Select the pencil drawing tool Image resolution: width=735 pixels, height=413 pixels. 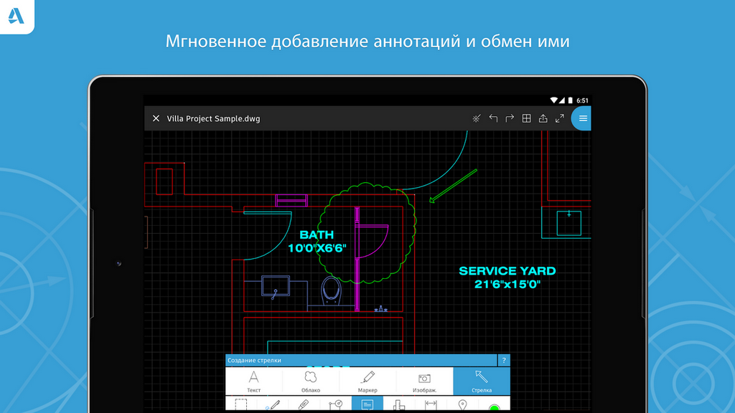273,406
